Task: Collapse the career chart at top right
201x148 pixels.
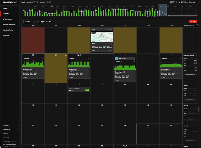Action: pyautogui.click(x=198, y=2)
